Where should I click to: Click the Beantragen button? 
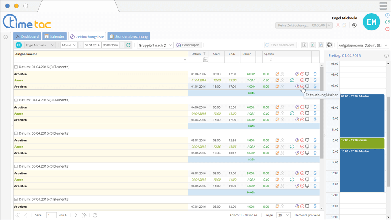coord(188,45)
